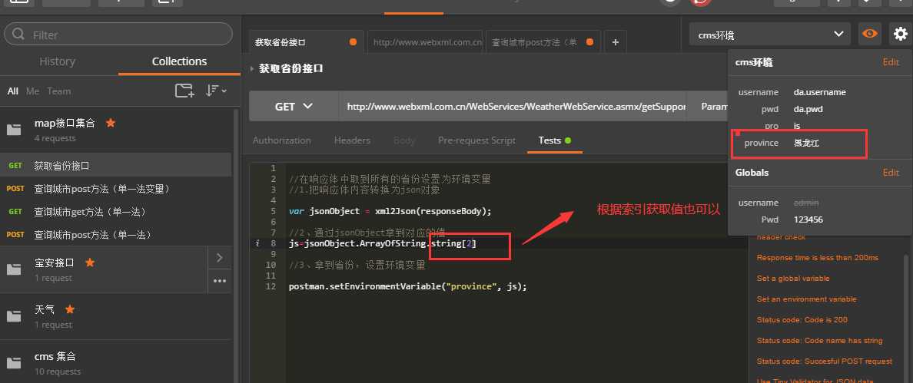The width and height of the screenshot is (913, 383).
Task: Select the 查询城市post方法 request tab
Action: point(543,42)
